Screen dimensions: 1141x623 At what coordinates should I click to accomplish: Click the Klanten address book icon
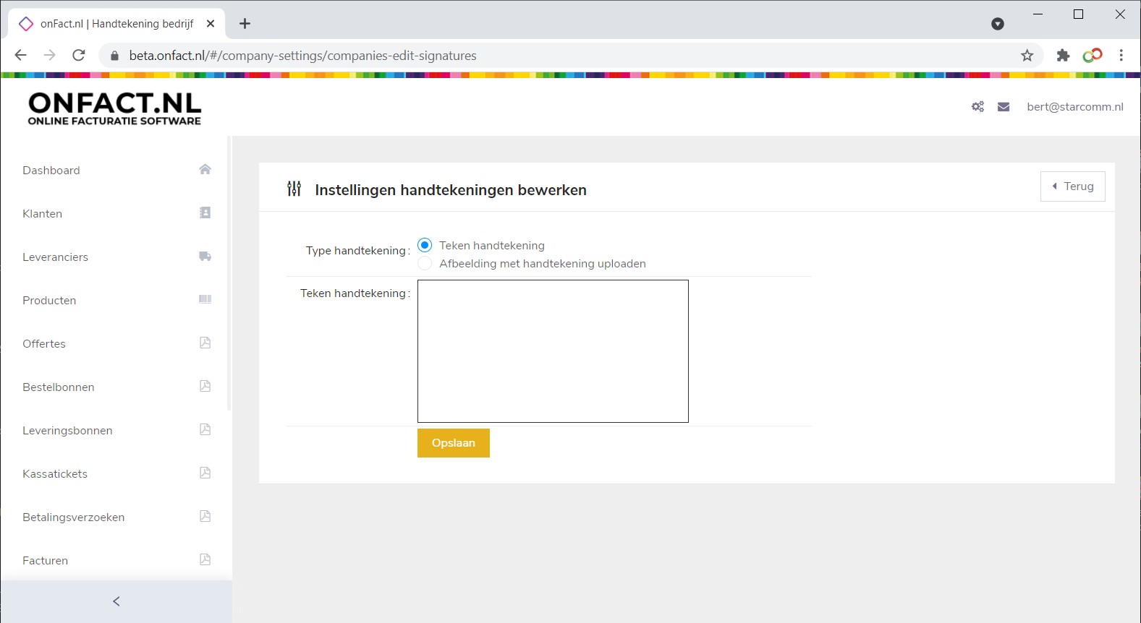205,213
